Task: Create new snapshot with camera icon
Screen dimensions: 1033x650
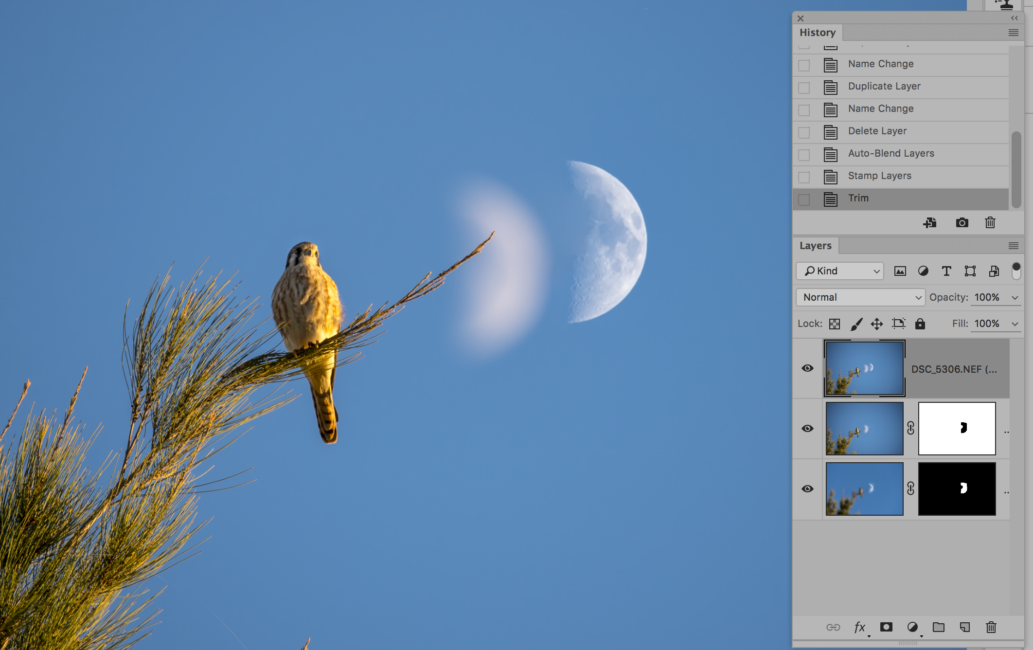Action: pos(962,223)
